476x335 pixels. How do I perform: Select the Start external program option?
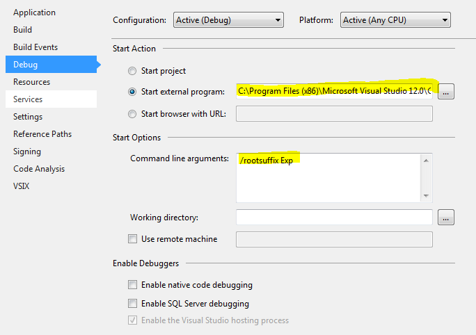(x=132, y=92)
